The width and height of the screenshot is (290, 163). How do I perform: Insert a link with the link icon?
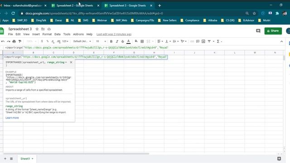coord(192,41)
